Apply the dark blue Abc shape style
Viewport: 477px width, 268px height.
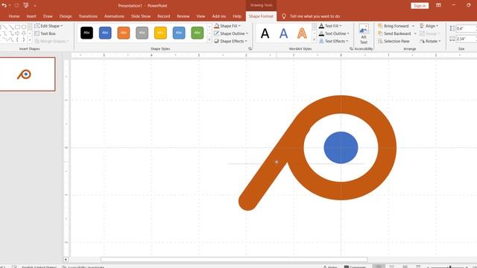point(105,33)
